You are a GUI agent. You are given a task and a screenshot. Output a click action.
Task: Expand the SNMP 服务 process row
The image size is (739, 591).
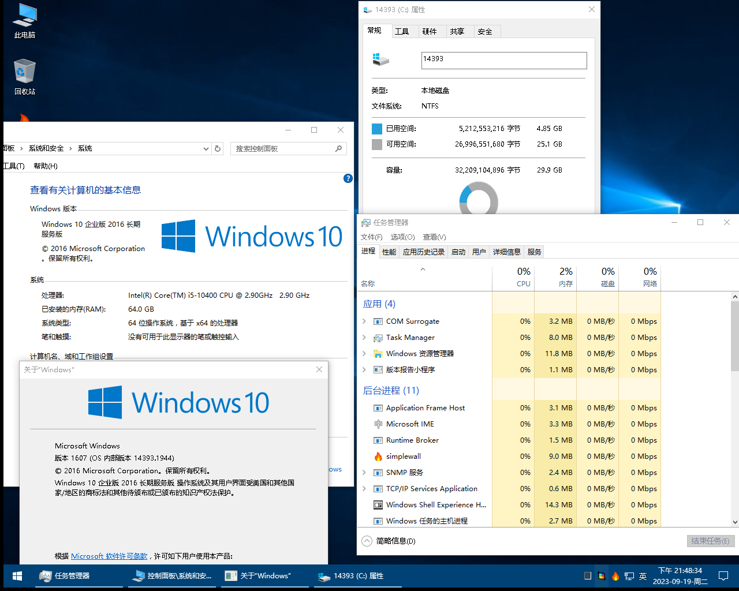[x=364, y=473]
